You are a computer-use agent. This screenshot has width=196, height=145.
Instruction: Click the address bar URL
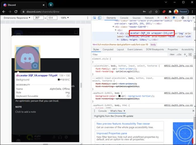point(43,12)
